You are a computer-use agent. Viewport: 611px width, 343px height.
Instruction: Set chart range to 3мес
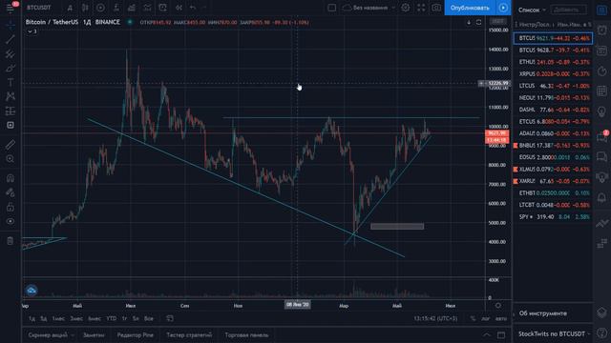(x=76, y=318)
